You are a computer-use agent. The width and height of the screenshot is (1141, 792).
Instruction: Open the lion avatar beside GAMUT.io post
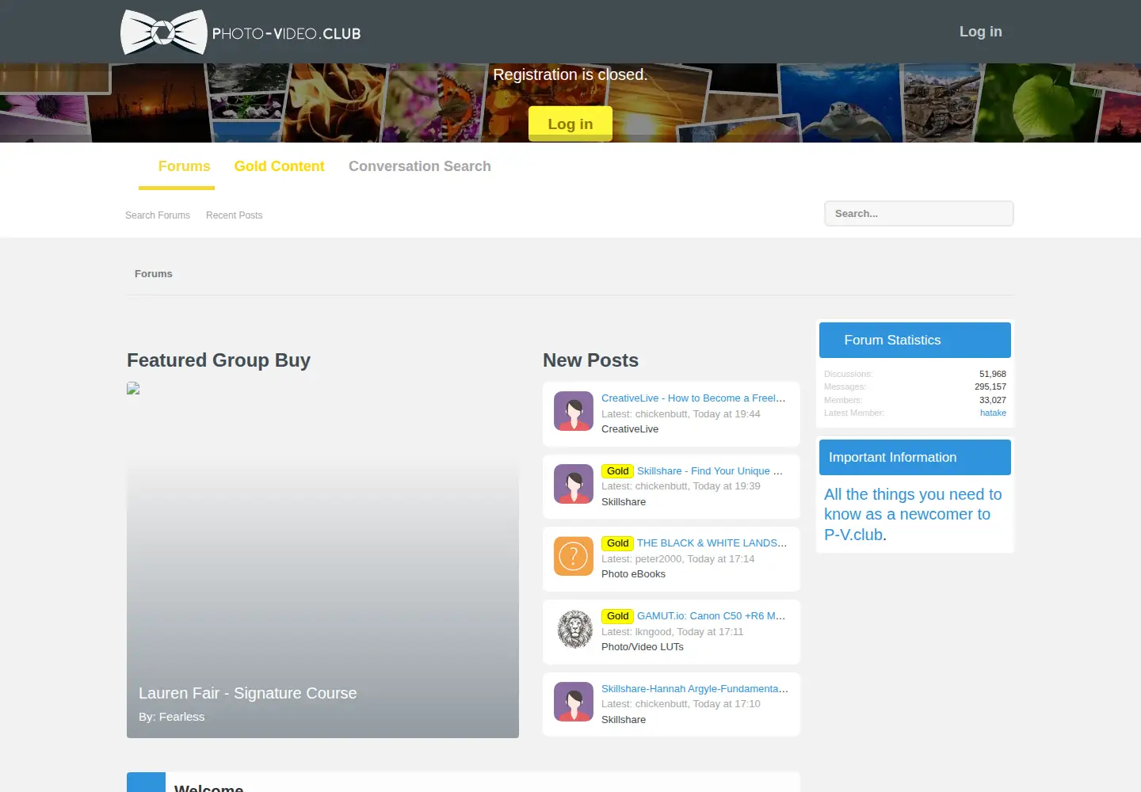(x=574, y=629)
